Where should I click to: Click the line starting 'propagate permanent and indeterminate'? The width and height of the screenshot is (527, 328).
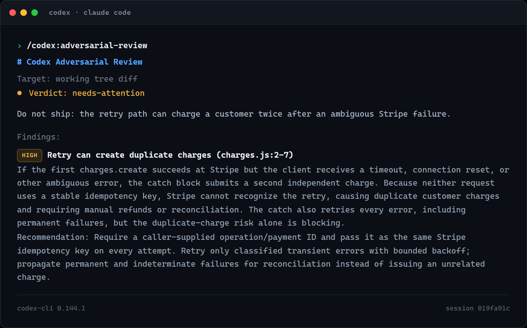251,264
